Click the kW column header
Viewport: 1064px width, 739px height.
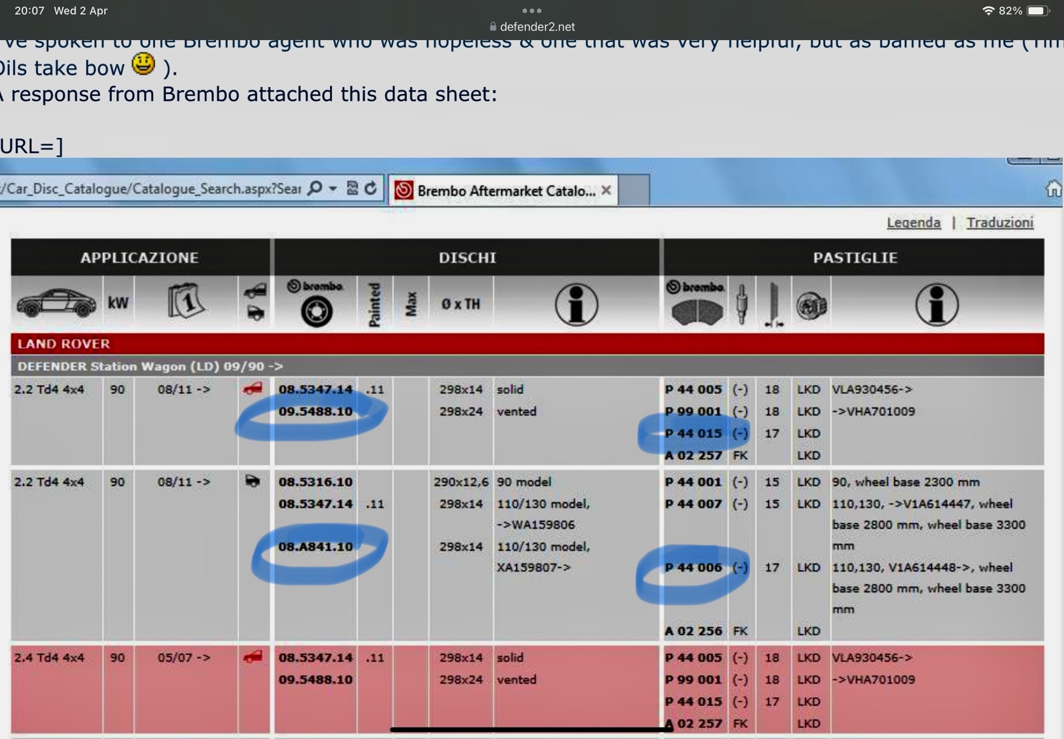pyautogui.click(x=118, y=303)
